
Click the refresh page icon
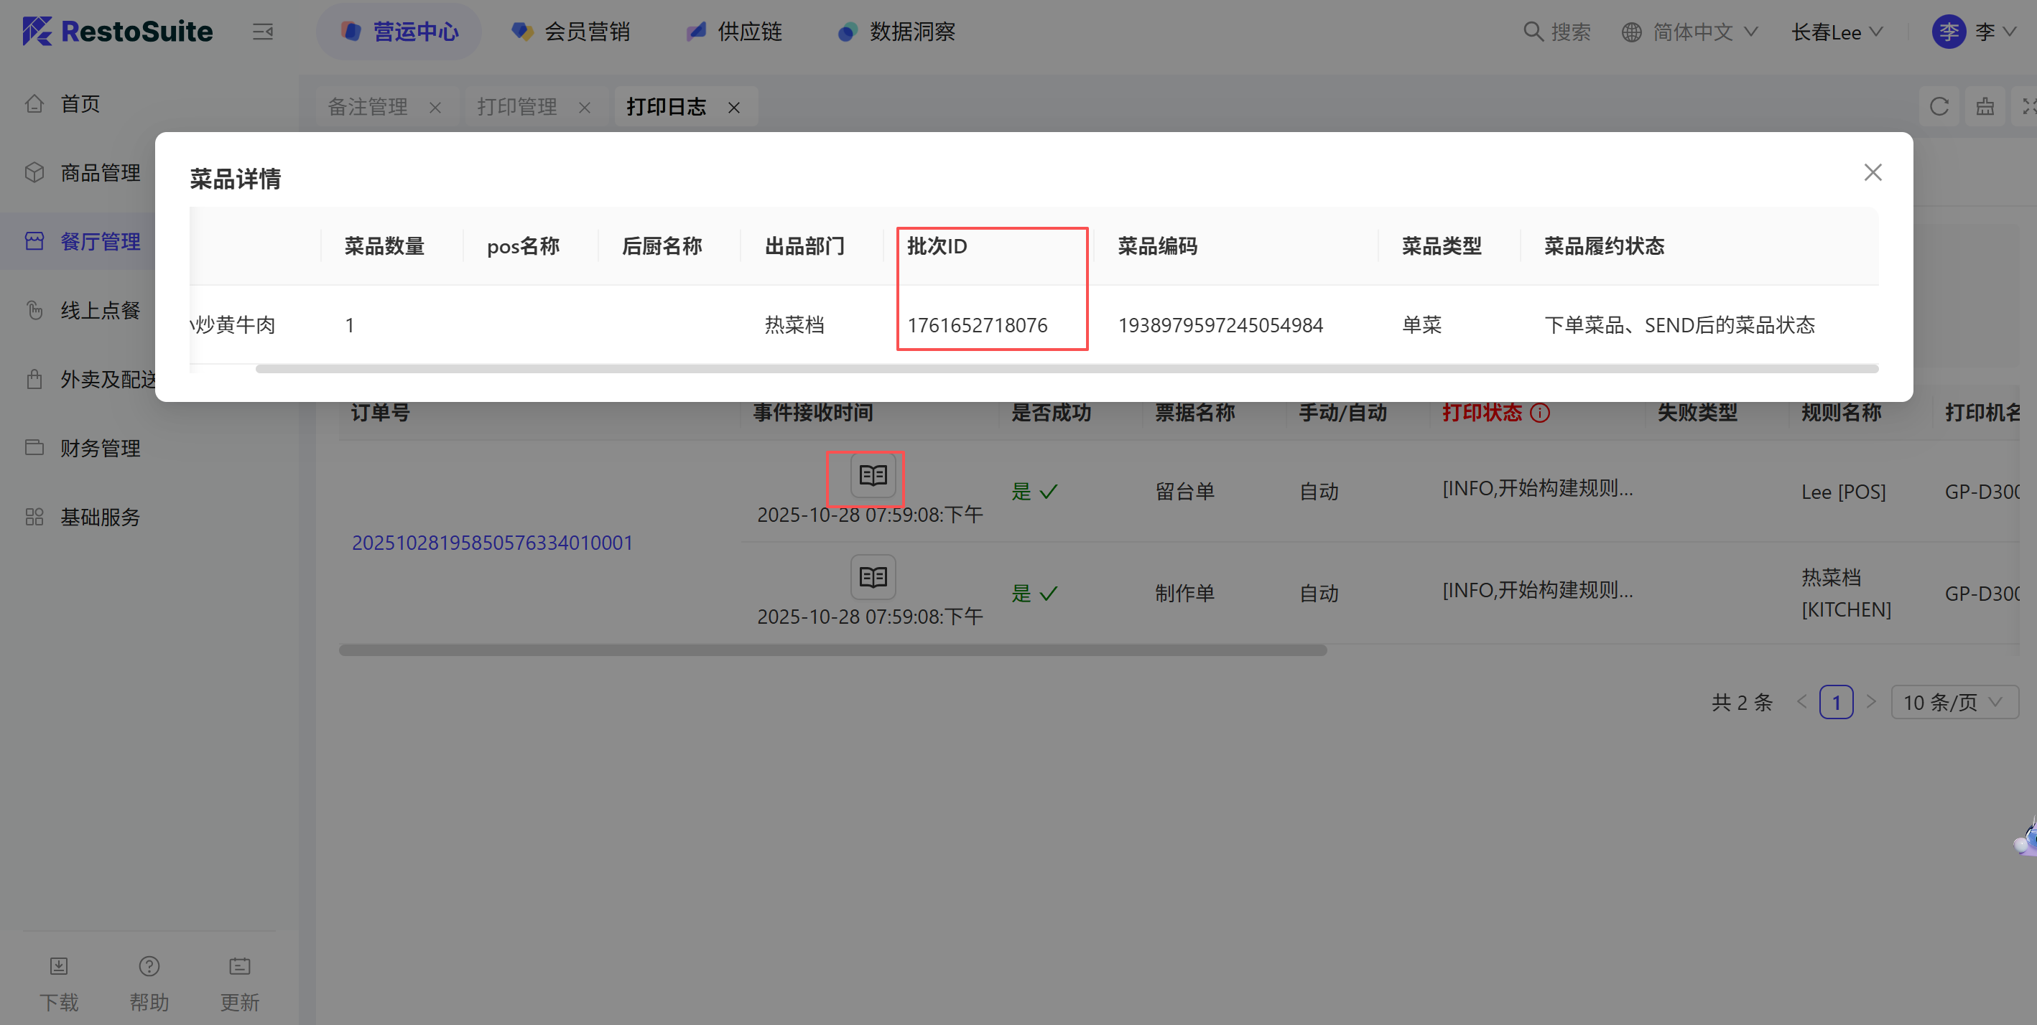click(1938, 106)
